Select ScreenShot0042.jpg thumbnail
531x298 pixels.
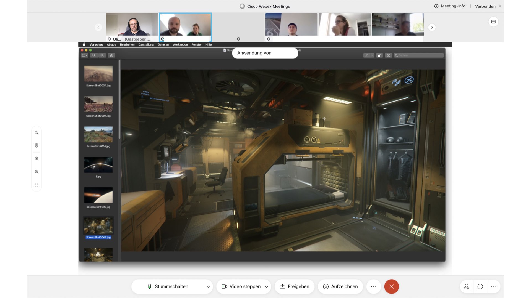98,225
